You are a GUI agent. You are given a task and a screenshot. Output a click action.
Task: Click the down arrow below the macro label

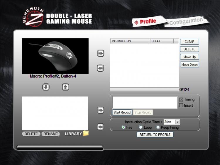pyautogui.click(x=46, y=87)
